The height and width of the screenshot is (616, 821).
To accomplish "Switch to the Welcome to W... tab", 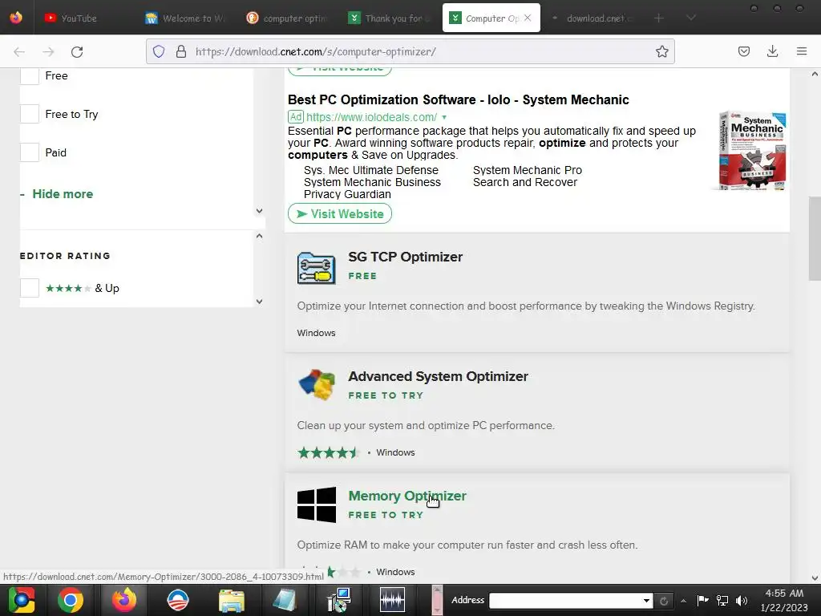I will [x=186, y=18].
